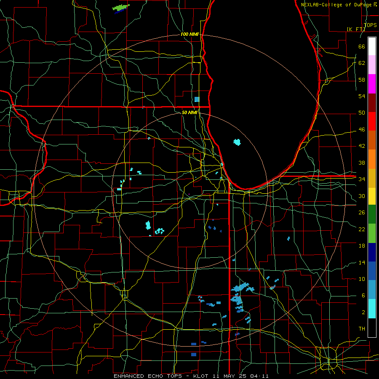379x379 pixels.
Task: Click the white swatch in the tops legend
Action: point(372,46)
